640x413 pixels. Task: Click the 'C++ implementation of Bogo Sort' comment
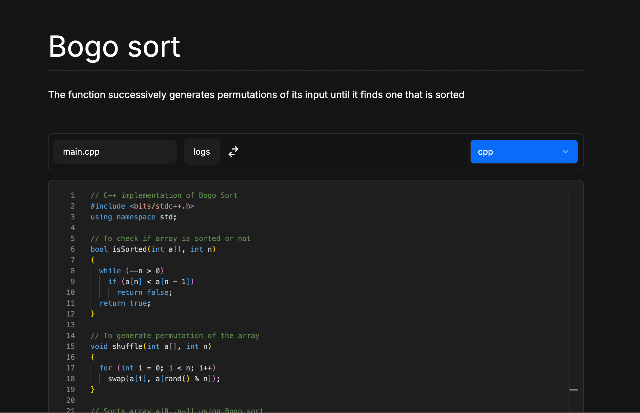(x=164, y=195)
